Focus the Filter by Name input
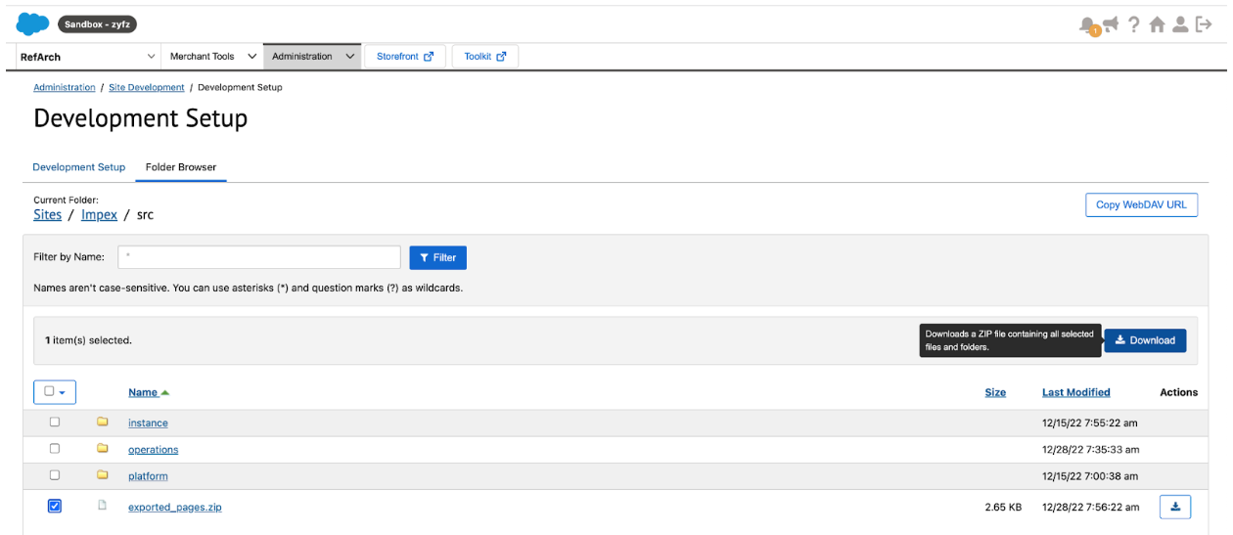 [259, 257]
